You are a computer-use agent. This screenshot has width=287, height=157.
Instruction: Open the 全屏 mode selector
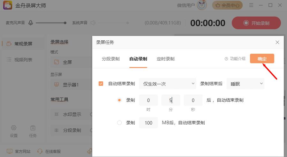(72, 62)
